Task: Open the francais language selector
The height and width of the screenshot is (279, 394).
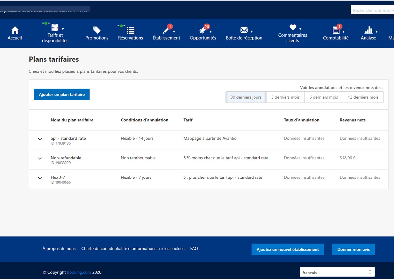Action: (x=337, y=272)
